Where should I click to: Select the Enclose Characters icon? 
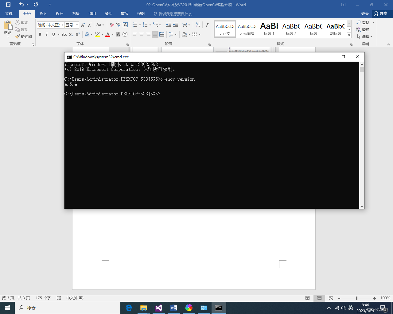tap(125, 34)
